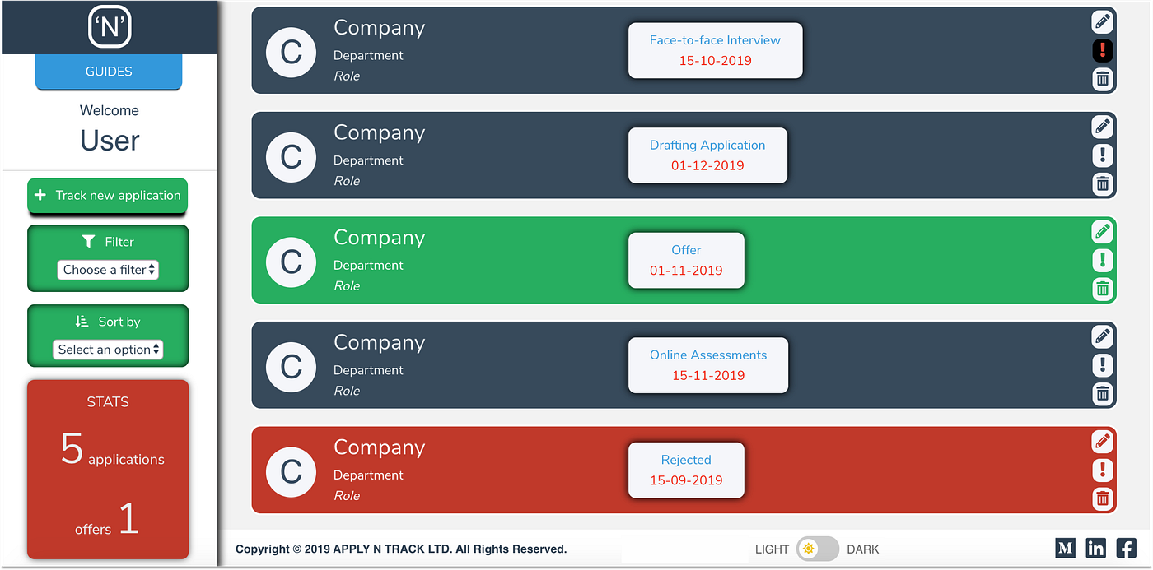Switch the theme toggle to DARK mode
Screen dimensions: 1153x570
[817, 549]
